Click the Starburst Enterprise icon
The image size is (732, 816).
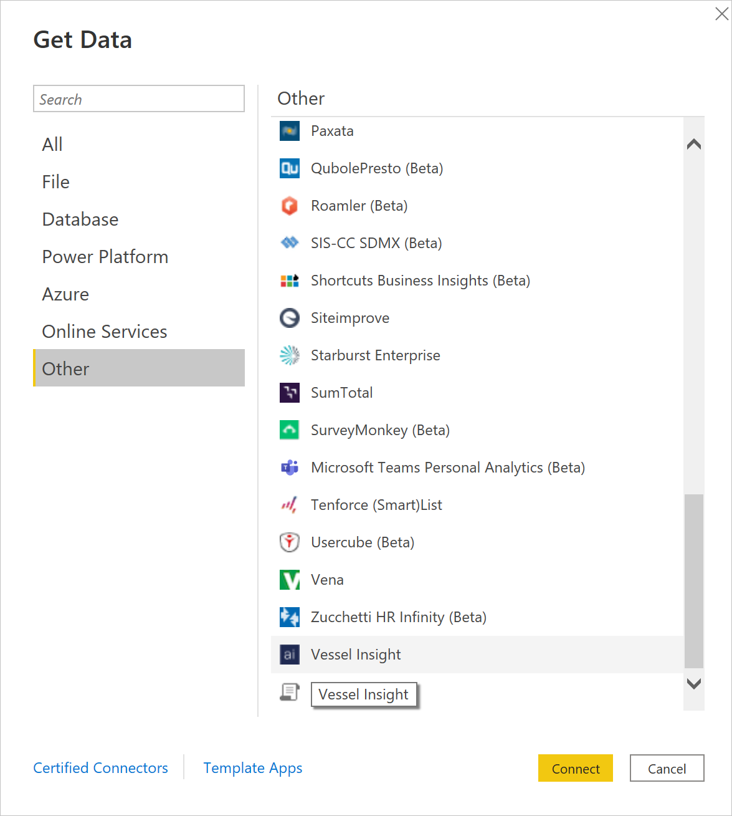pos(290,355)
